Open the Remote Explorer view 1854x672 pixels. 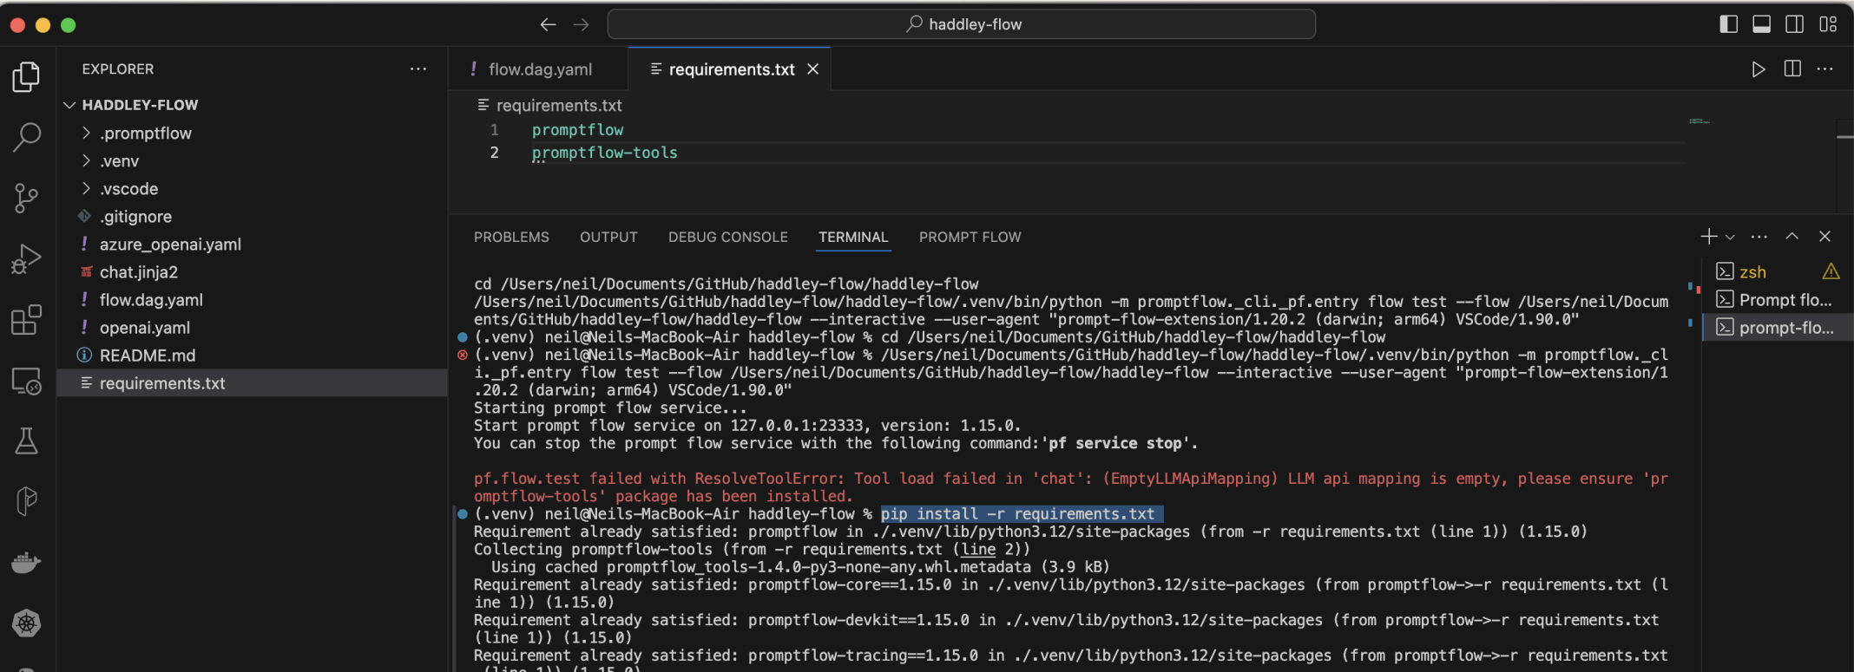click(26, 381)
